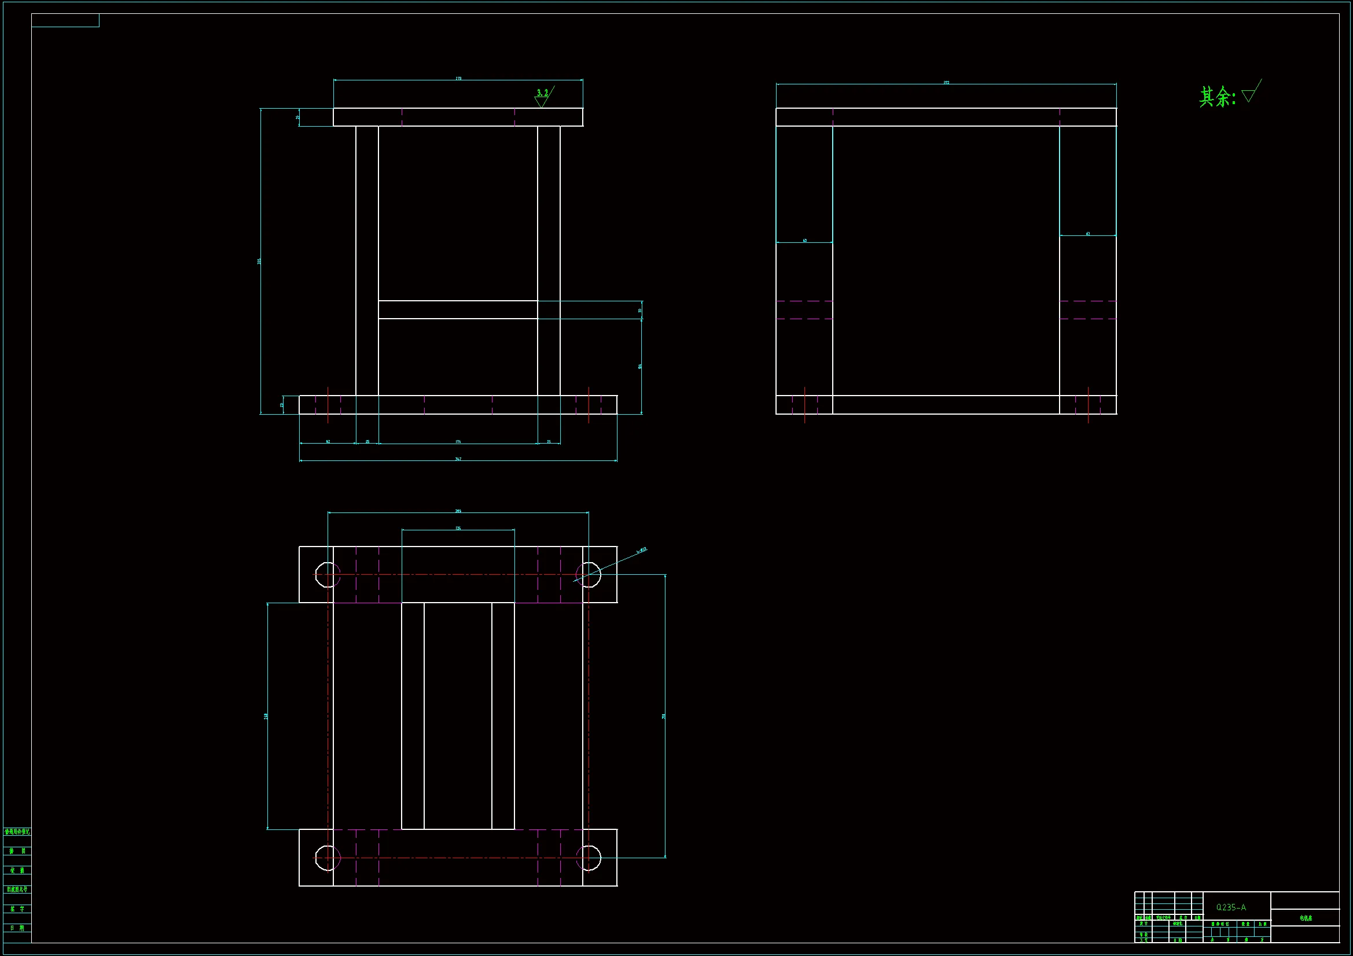This screenshot has width=1353, height=956.
Task: Select the 签字 cell in left margin table
Action: pyautogui.click(x=17, y=909)
